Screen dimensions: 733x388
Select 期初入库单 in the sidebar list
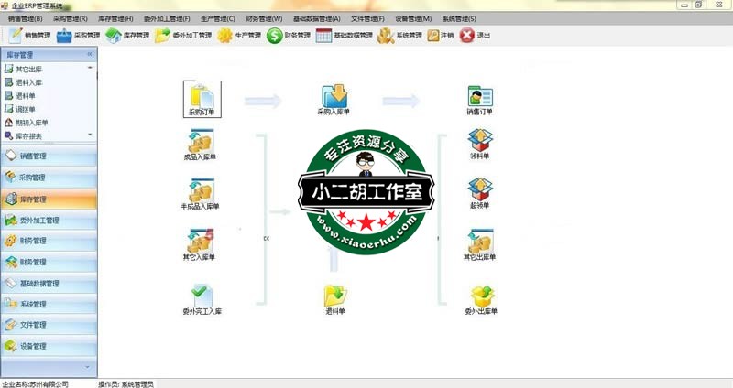[32, 122]
